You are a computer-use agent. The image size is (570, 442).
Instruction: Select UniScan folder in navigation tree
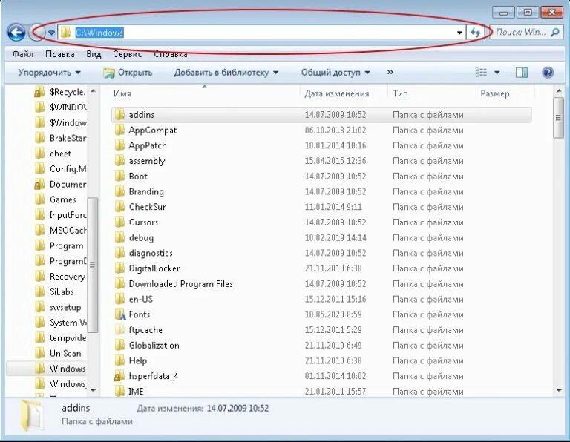pyautogui.click(x=58, y=353)
